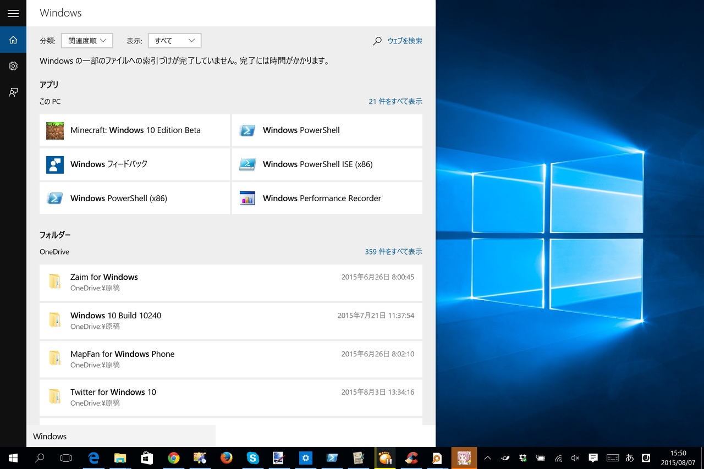Screen dimensions: 704x469
Task: Open the すべて display filter dropdown
Action: pos(174,40)
